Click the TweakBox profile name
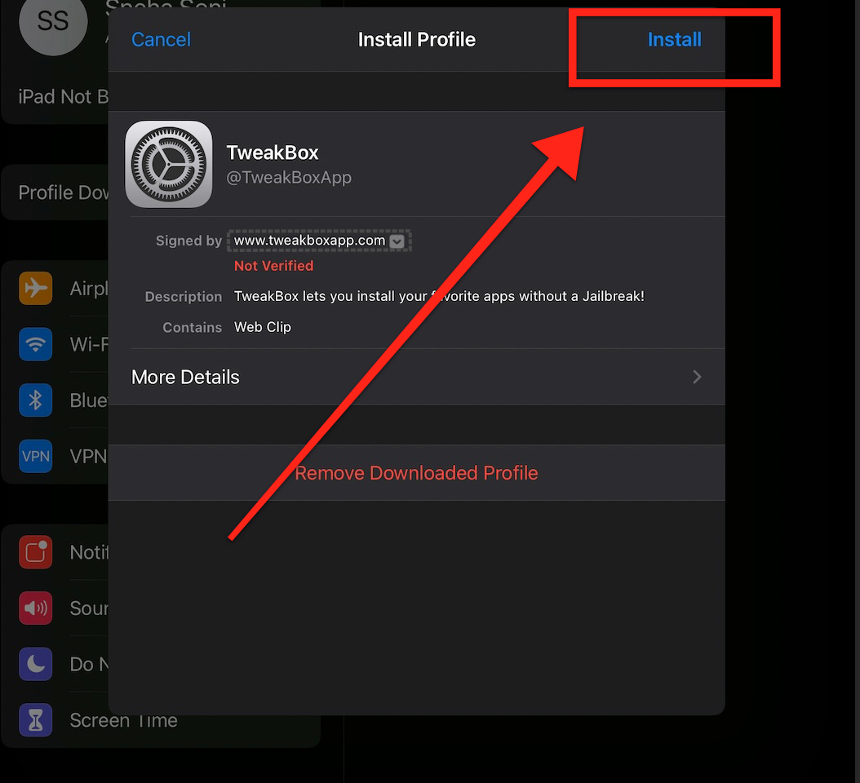 [273, 153]
